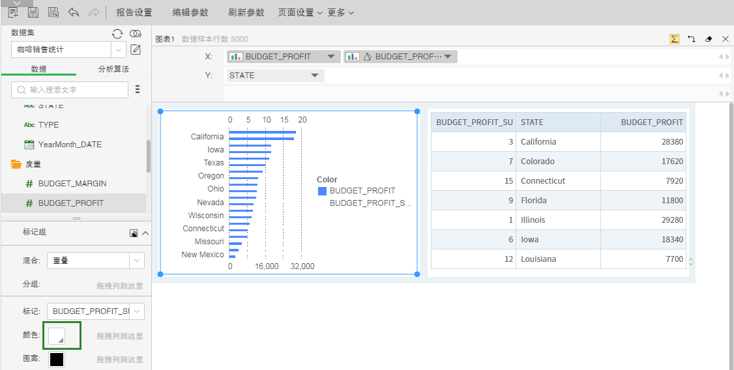Screen dimensions: 734x370
Task: Click the black 图案 pattern swatch
Action: pyautogui.click(x=57, y=360)
